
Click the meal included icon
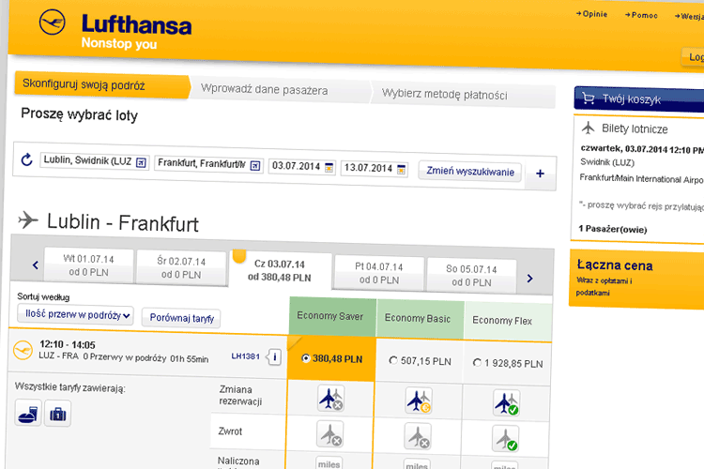click(x=28, y=413)
